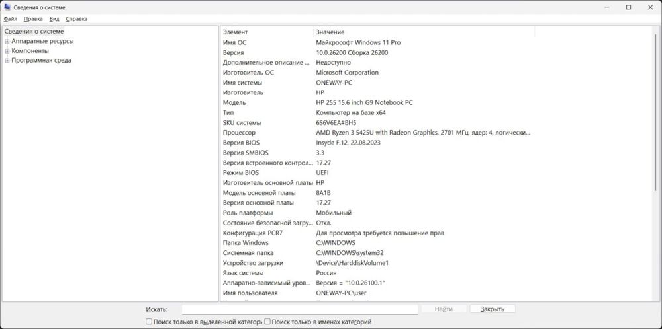Select the AMD Ryzen 3 5425U processor value
This screenshot has width=662, height=329.
423,133
